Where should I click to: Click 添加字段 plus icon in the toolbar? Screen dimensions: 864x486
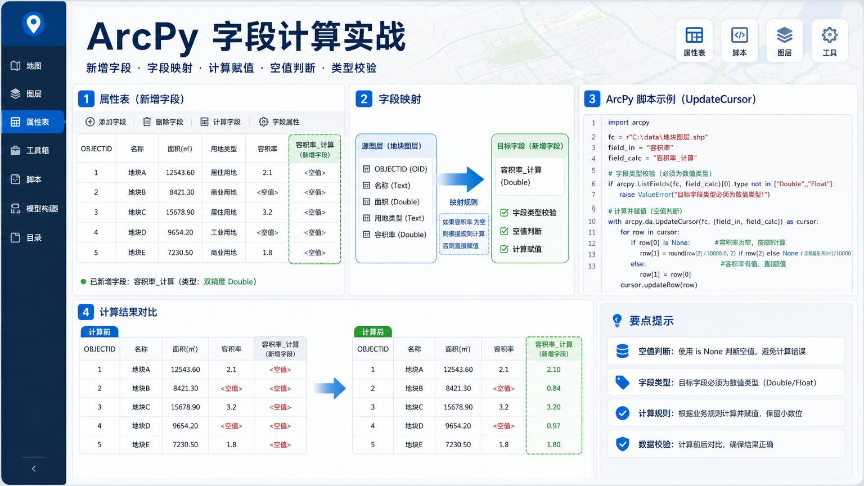click(90, 122)
